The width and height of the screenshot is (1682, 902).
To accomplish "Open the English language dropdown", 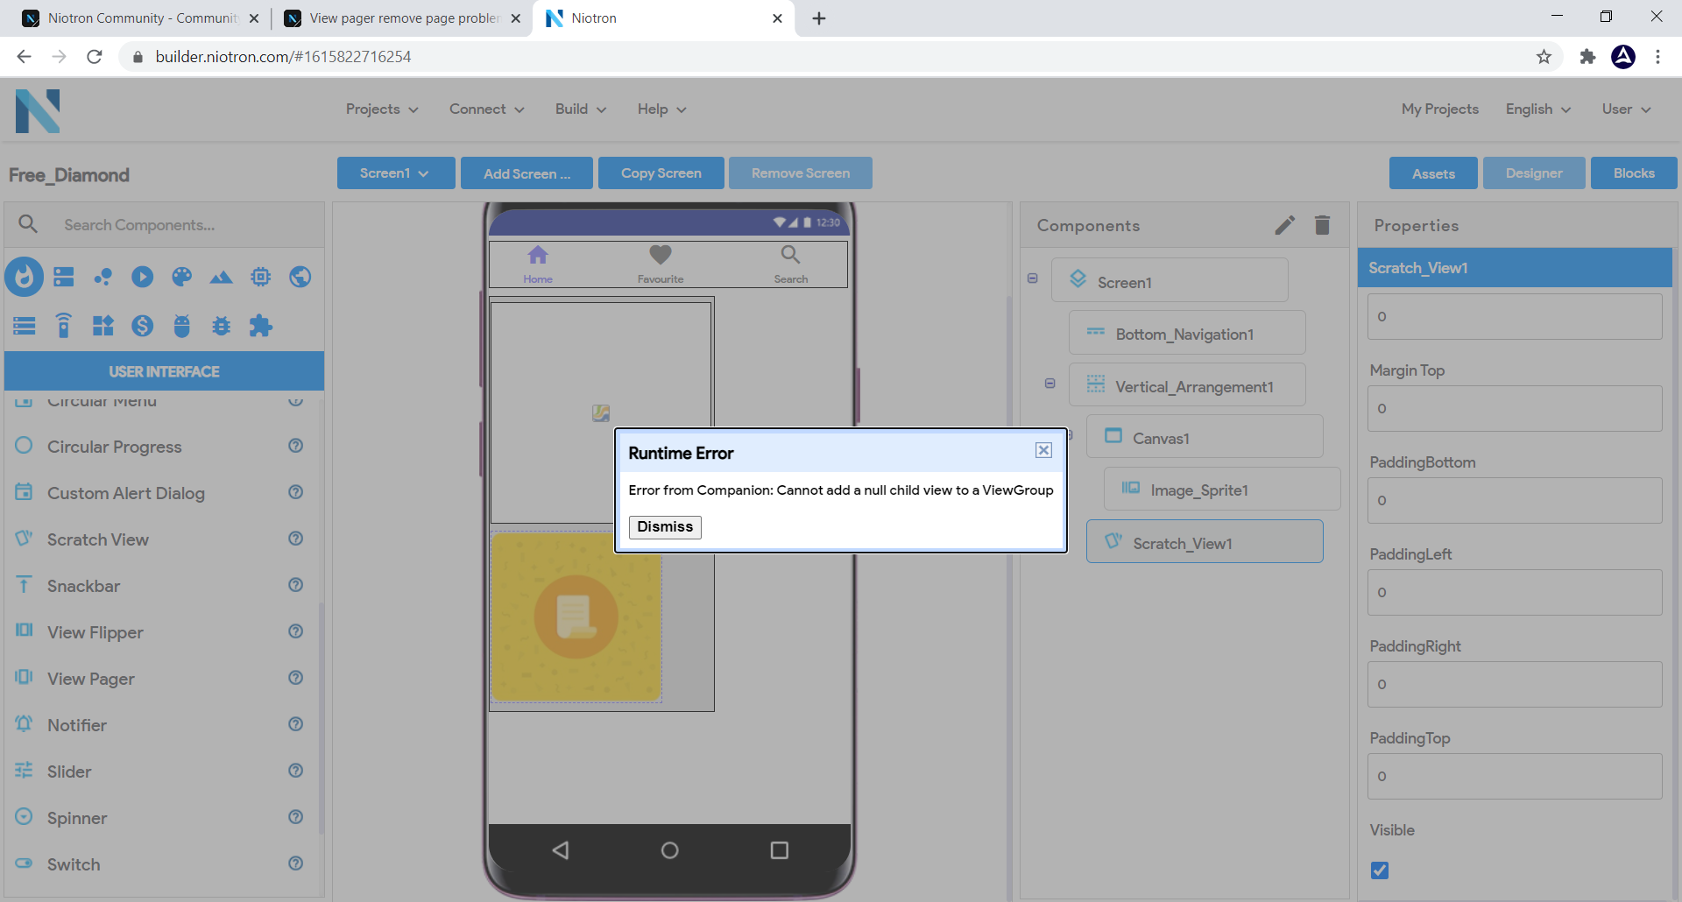I will tap(1538, 109).
